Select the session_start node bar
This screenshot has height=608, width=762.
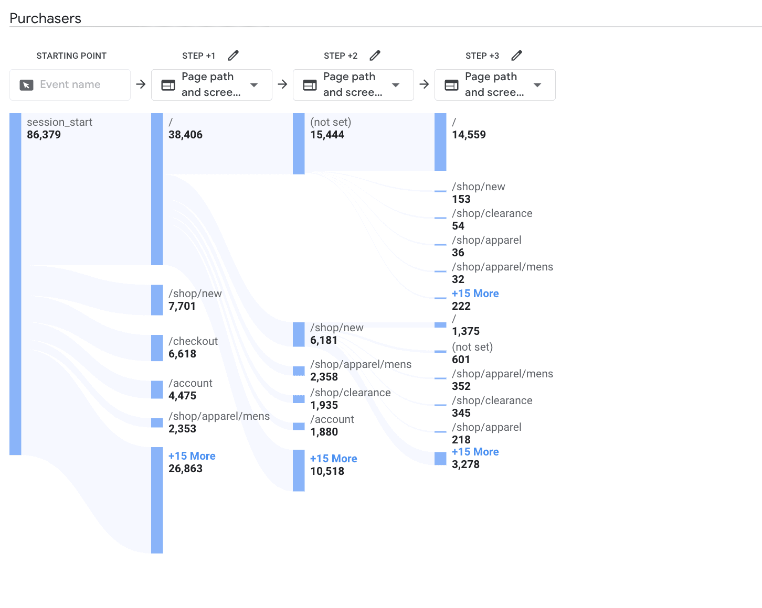15,283
